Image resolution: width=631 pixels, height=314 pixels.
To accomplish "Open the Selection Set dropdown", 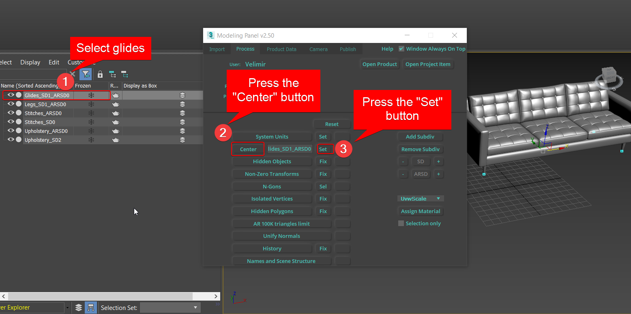I will 170,308.
